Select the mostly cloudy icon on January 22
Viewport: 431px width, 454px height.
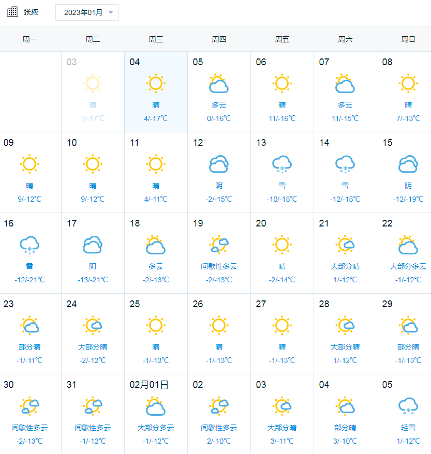(408, 244)
